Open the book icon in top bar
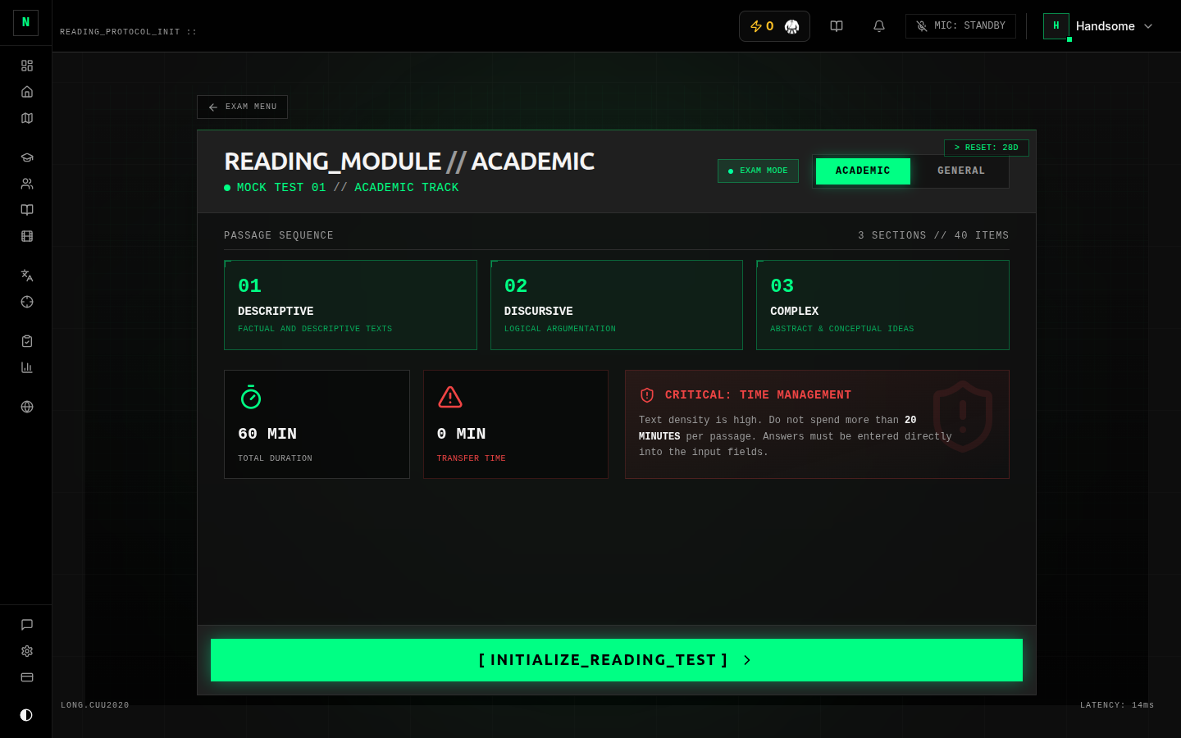 (837, 26)
